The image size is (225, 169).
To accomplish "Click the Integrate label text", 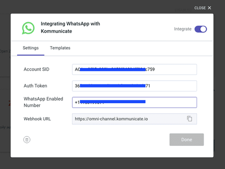I will pos(183,29).
